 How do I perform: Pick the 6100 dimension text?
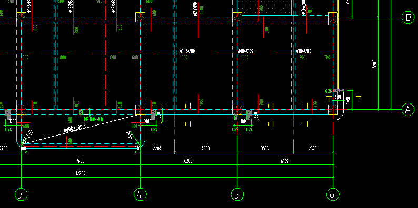coord(285,161)
